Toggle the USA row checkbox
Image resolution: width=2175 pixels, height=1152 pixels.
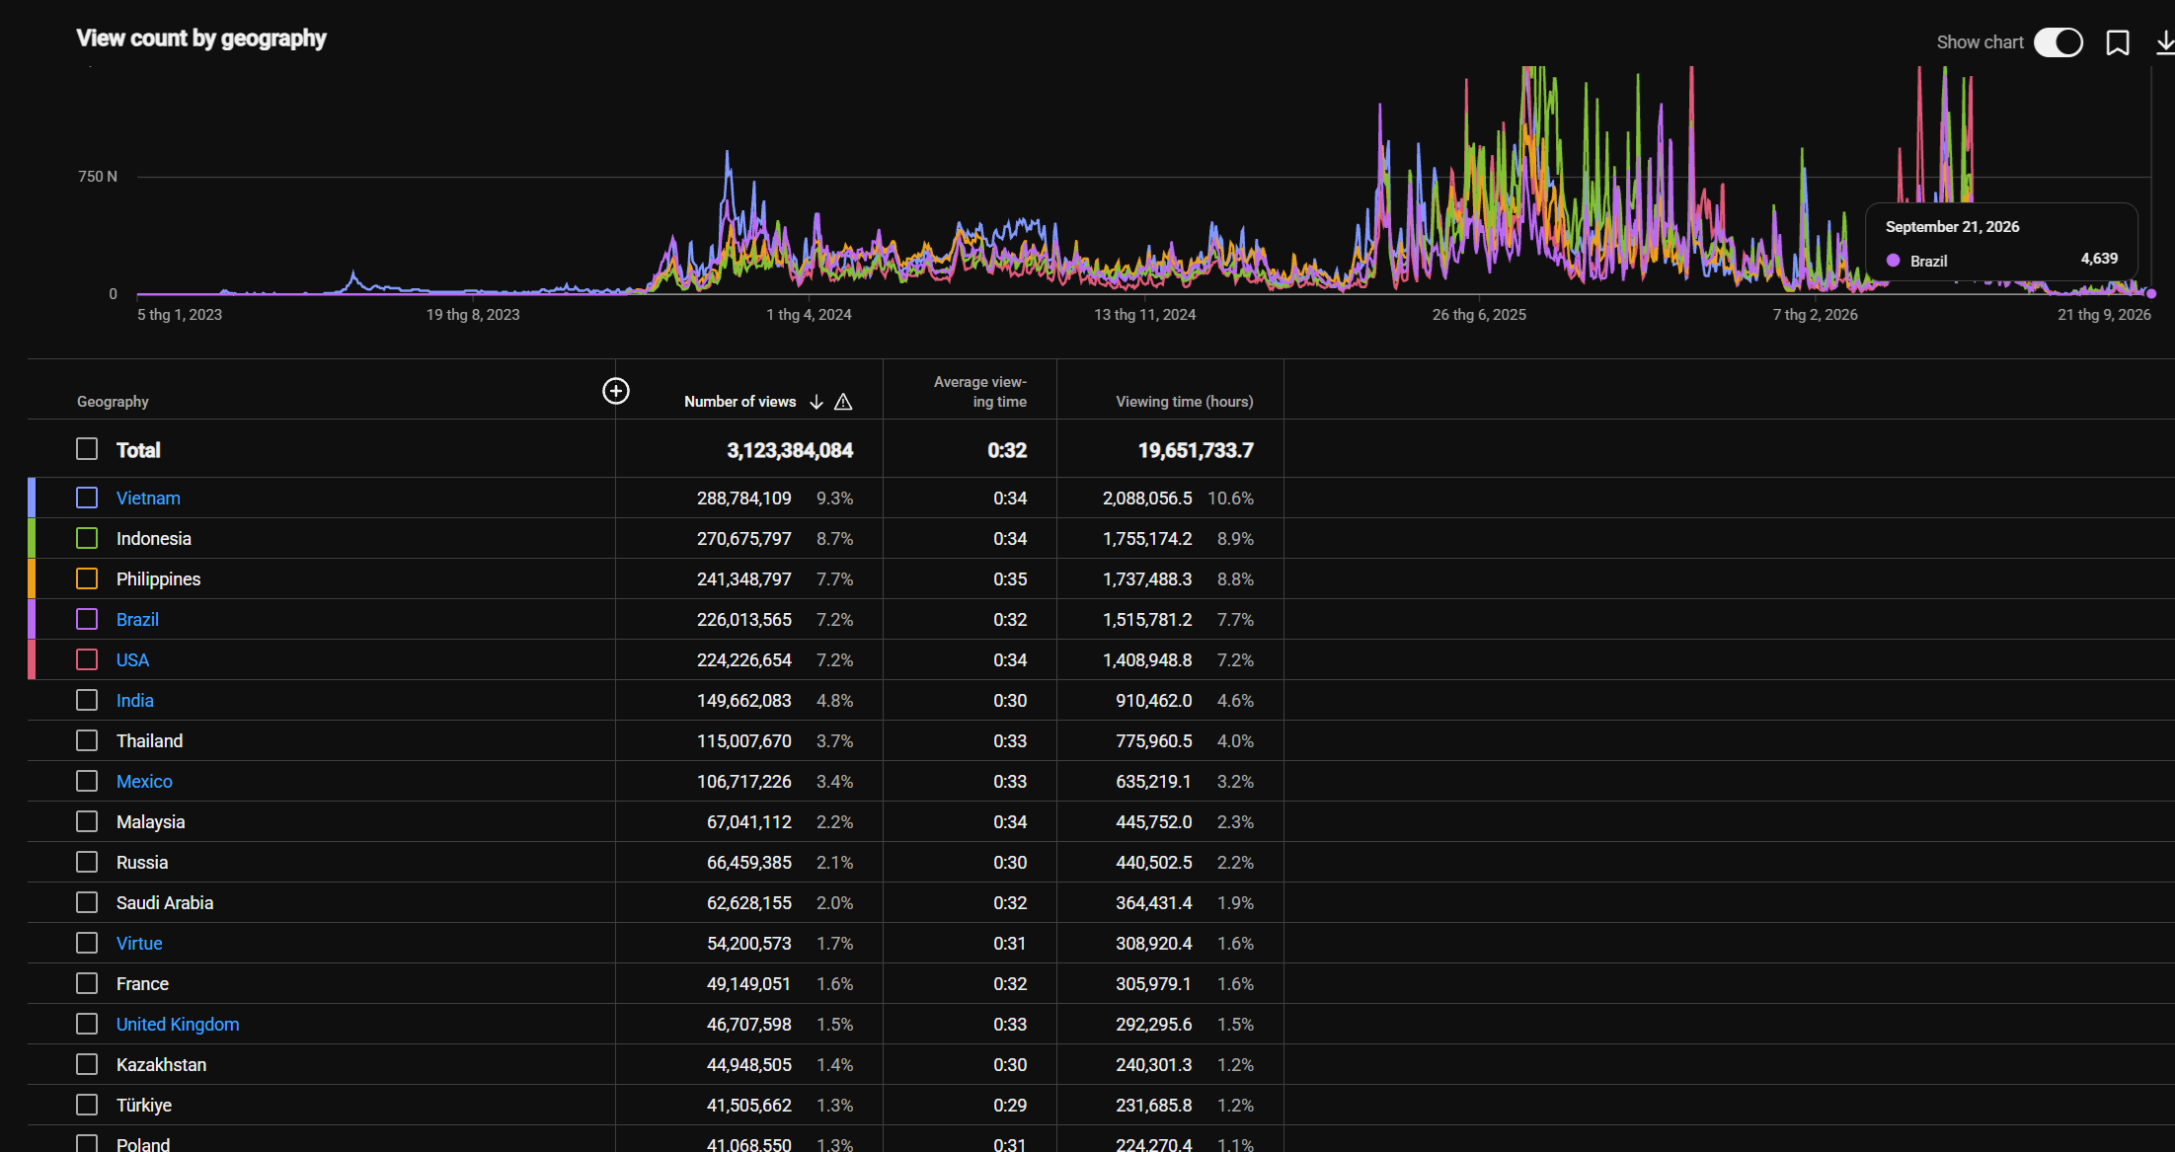coord(87,659)
